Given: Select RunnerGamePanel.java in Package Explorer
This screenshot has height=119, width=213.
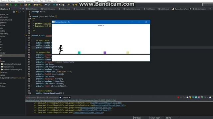Looking at the screenshot, I should (x=11, y=70).
